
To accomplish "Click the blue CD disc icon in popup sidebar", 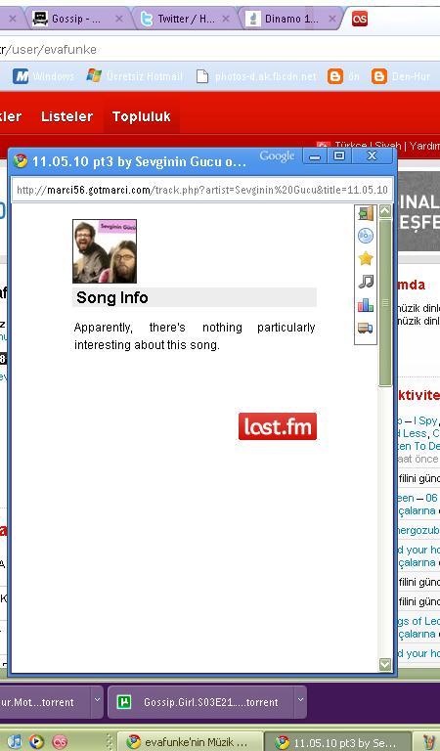I will click(x=366, y=236).
